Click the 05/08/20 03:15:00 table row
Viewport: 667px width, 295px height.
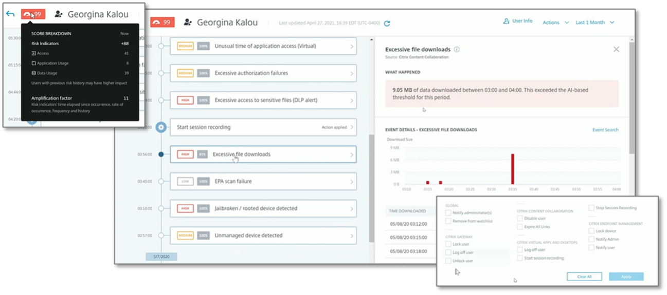point(411,237)
